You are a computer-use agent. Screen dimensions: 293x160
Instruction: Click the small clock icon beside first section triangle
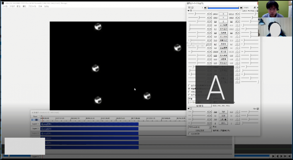tap(191, 11)
